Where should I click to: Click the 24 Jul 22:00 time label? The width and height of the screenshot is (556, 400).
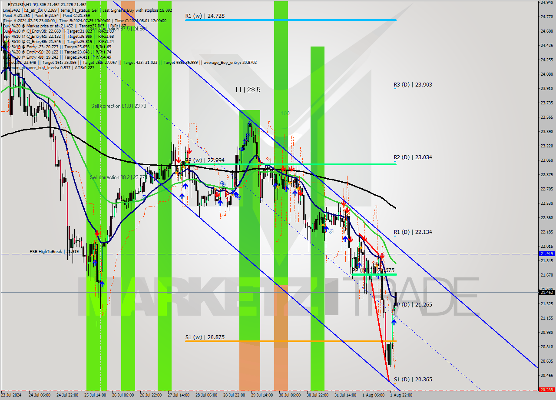[x=66, y=396]
